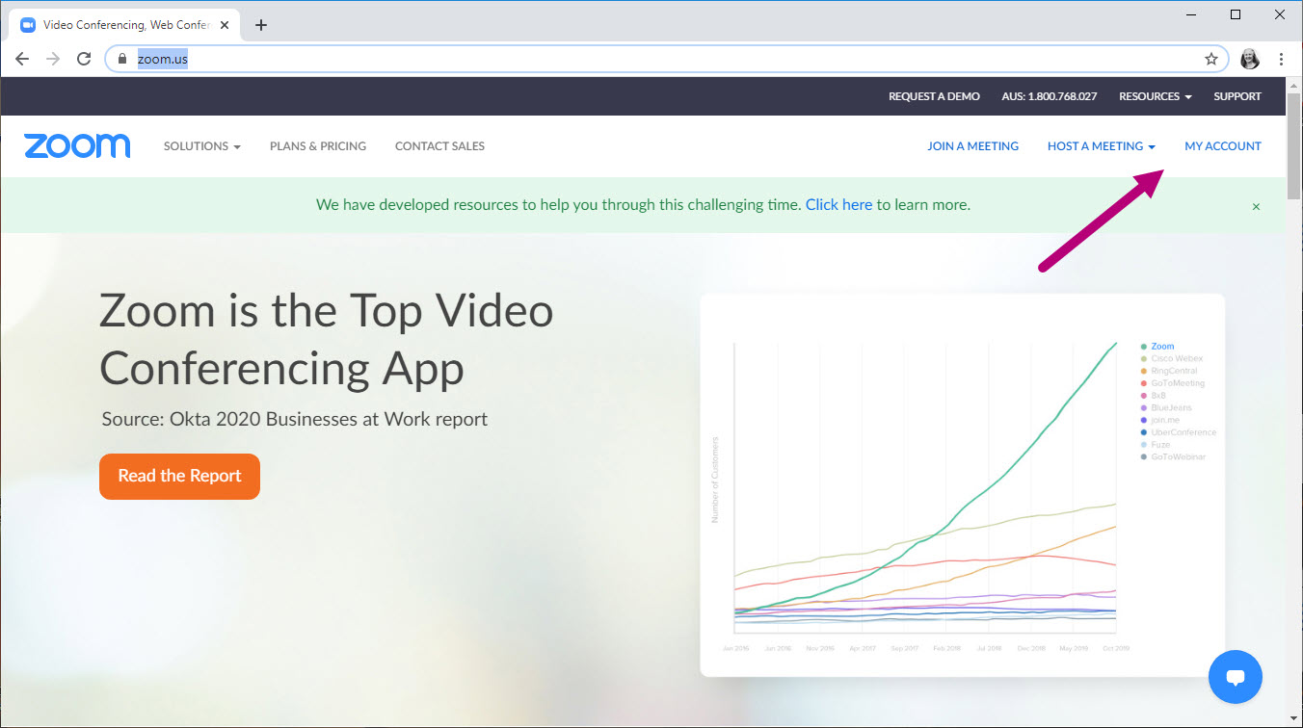Follow the 'Click here' banner link
Screen dimensions: 1303x728
[838, 205]
